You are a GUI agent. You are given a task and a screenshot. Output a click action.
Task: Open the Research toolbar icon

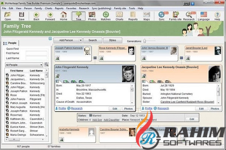pyautogui.click(x=189, y=16)
